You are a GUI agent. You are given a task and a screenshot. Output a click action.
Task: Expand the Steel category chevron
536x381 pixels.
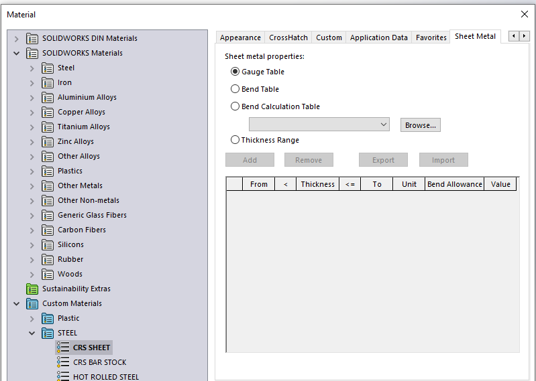[x=32, y=68]
